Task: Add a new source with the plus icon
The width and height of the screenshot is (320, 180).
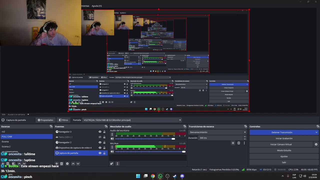Action: click(57, 164)
